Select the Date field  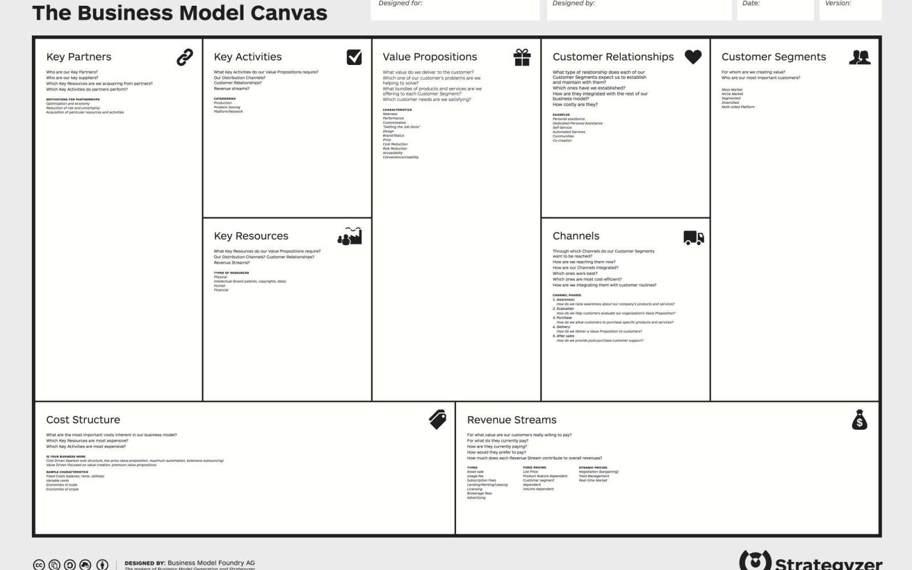coord(775,10)
